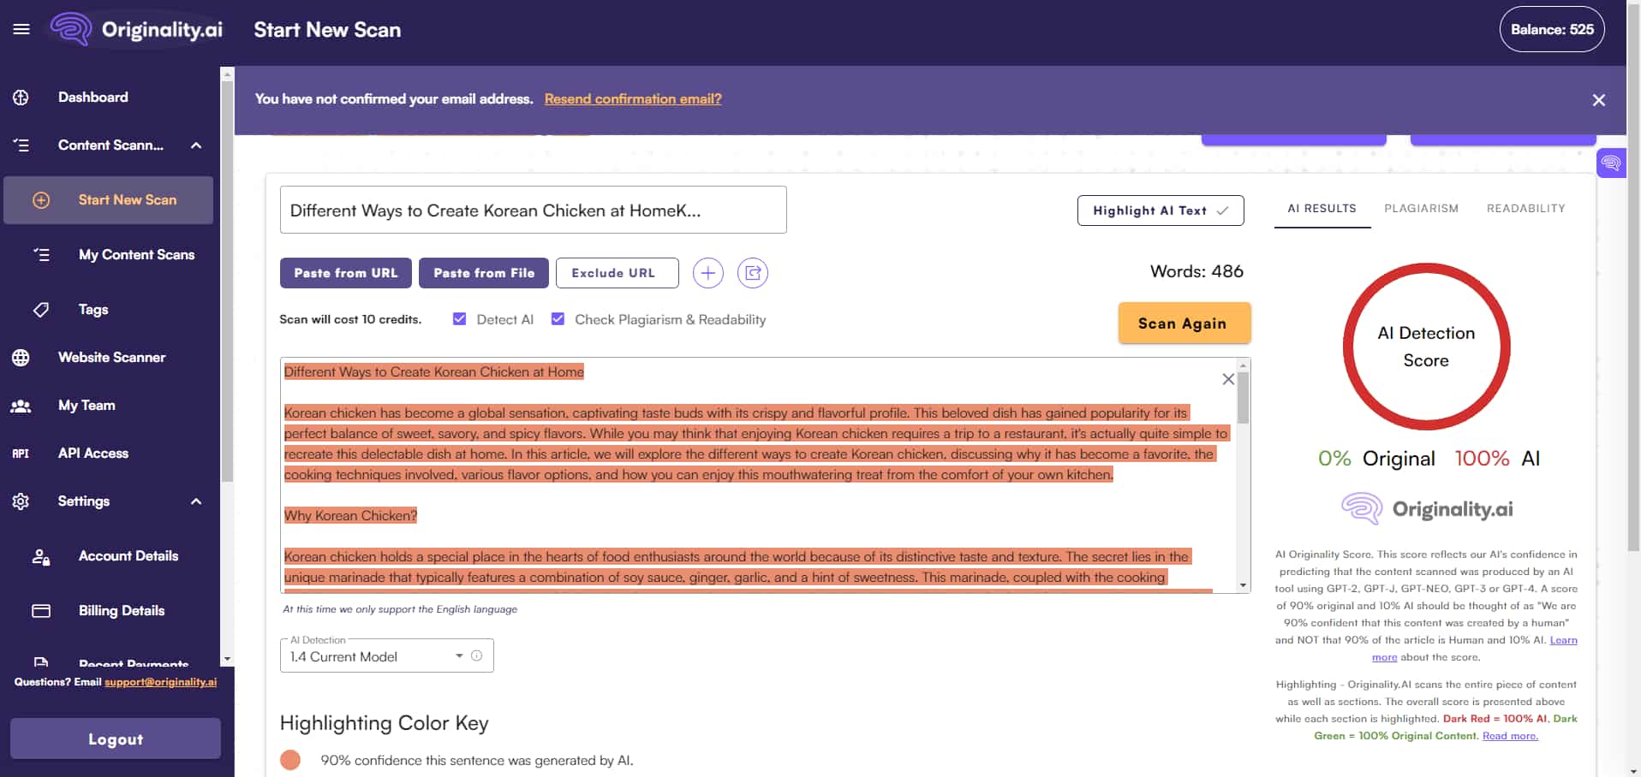Image resolution: width=1641 pixels, height=777 pixels.
Task: Switch to the PLAGIARISM tab
Action: [1421, 208]
